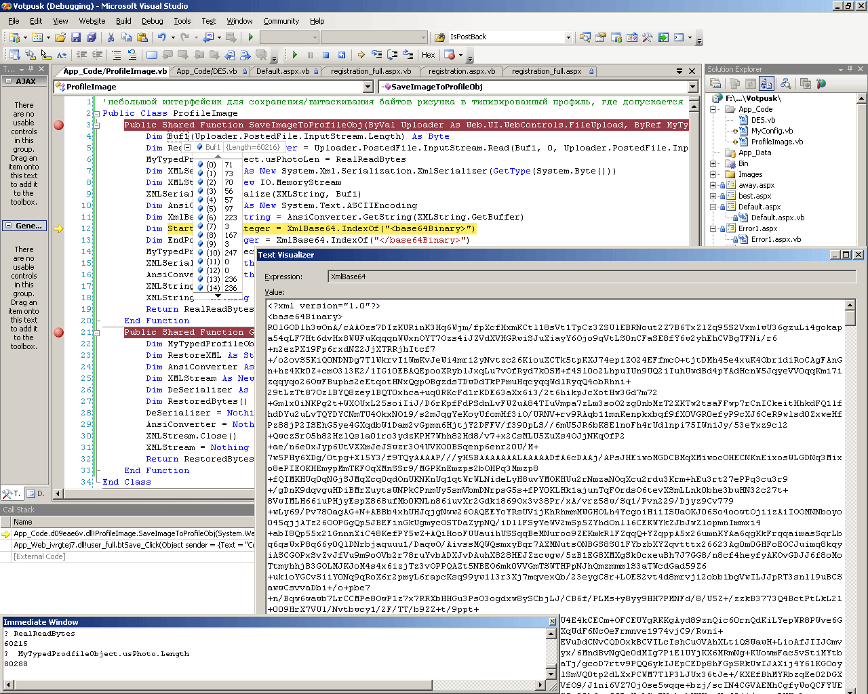Viewport: 868px width, 694px height.
Task: Expand the away.aspx tree node
Action: pos(713,185)
